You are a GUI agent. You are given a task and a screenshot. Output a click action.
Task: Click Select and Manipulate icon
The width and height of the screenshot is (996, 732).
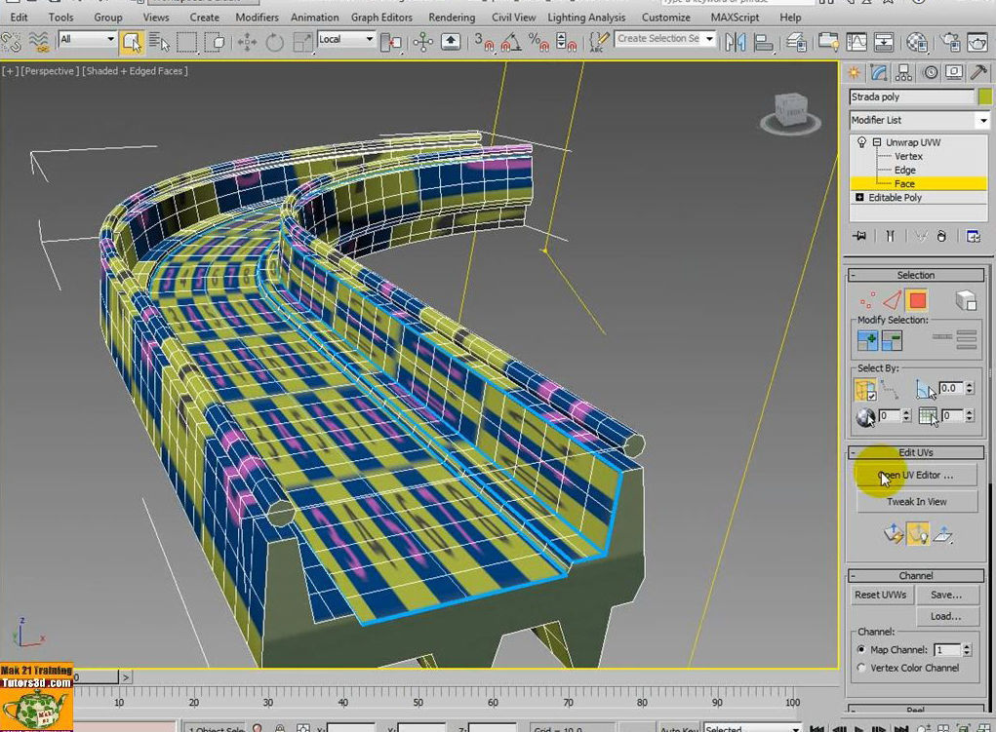[422, 43]
